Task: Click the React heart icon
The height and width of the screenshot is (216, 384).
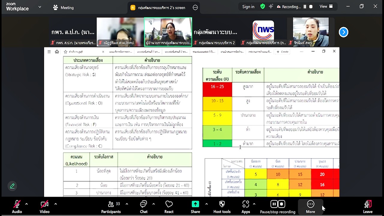Action: [x=169, y=206]
